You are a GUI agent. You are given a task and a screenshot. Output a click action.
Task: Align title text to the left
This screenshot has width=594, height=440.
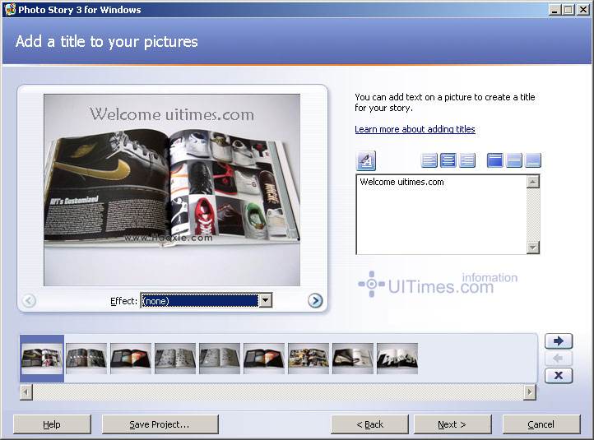tap(429, 160)
